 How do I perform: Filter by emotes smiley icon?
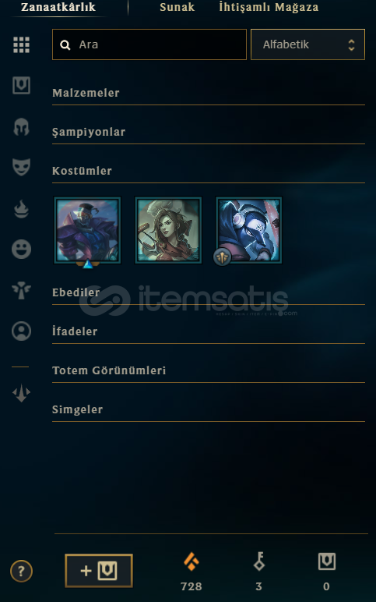[22, 250]
